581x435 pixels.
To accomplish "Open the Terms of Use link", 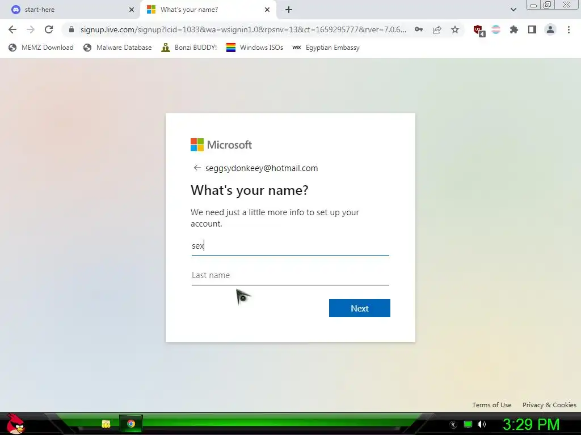I will (492, 405).
